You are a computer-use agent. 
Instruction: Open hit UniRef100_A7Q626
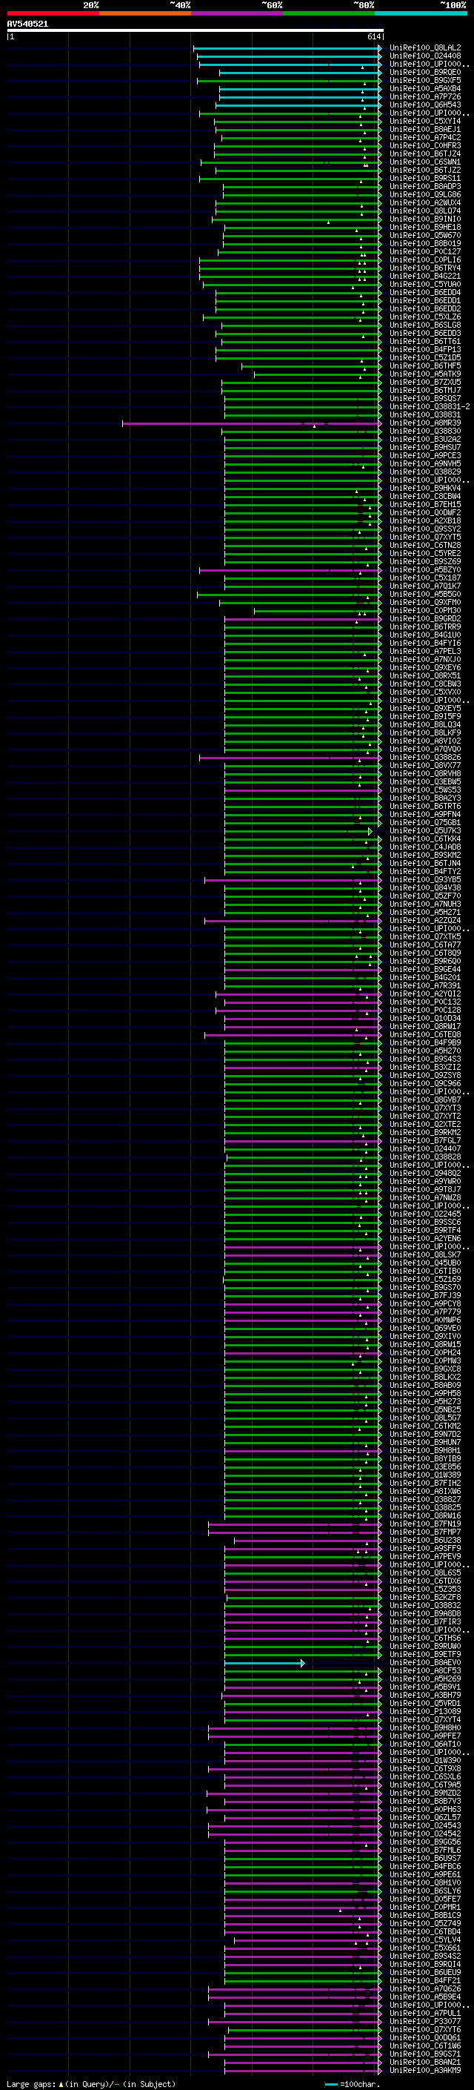(x=424, y=1988)
